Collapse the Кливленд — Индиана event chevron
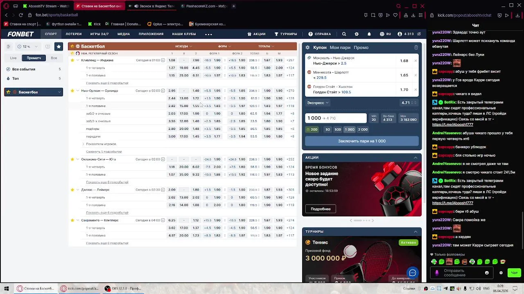This screenshot has height=294, width=524. point(78,60)
